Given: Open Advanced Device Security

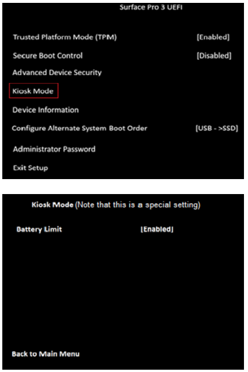Looking at the screenshot, I should pyautogui.click(x=57, y=73).
